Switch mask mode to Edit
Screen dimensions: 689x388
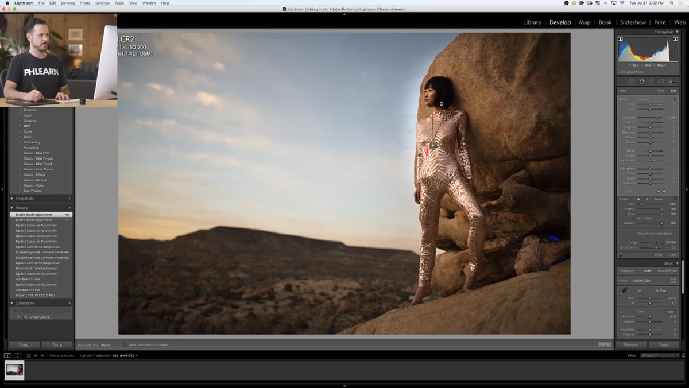673,91
